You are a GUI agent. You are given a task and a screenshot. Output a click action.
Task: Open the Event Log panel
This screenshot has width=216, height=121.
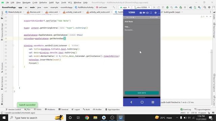[186, 110]
